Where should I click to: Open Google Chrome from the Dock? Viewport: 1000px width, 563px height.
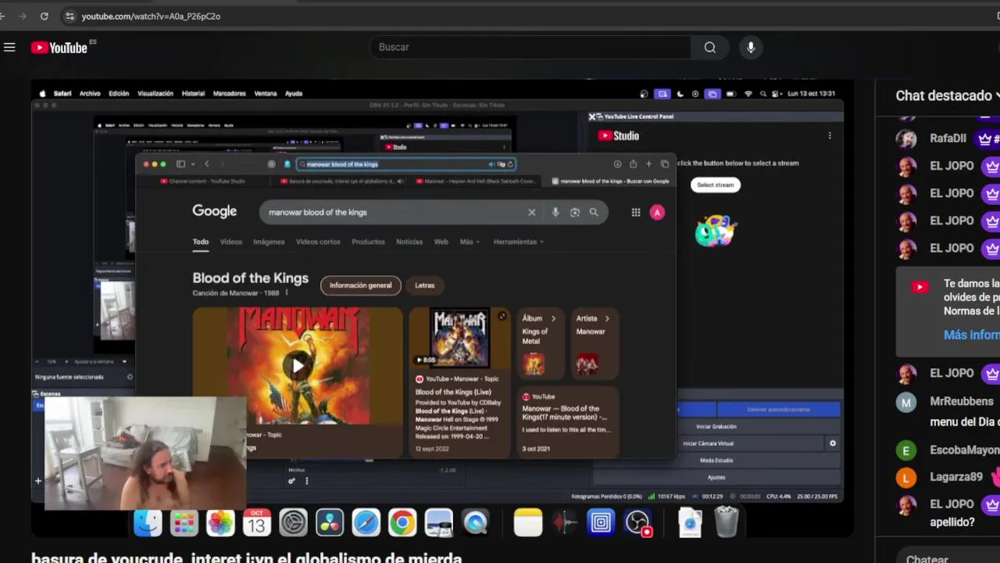click(402, 522)
